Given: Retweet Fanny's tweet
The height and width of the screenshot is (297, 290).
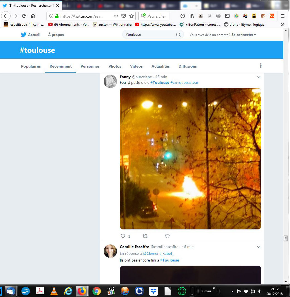Looking at the screenshot, I should tap(145, 236).
